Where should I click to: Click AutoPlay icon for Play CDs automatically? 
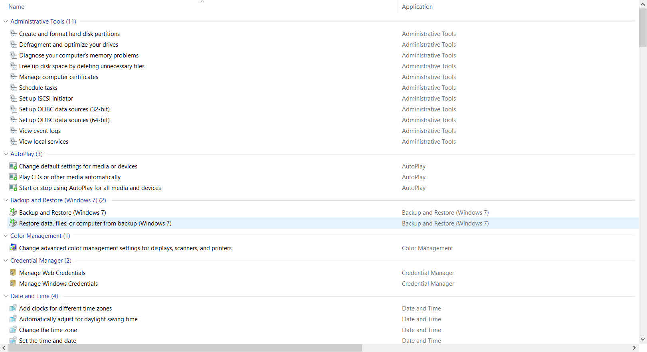tap(13, 177)
